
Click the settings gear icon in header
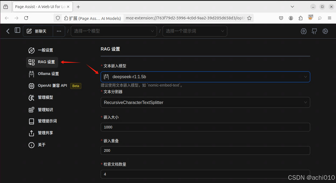pyautogui.click(x=325, y=31)
